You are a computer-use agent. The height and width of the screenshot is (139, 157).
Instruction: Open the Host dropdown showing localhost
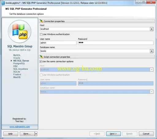point(151,29)
